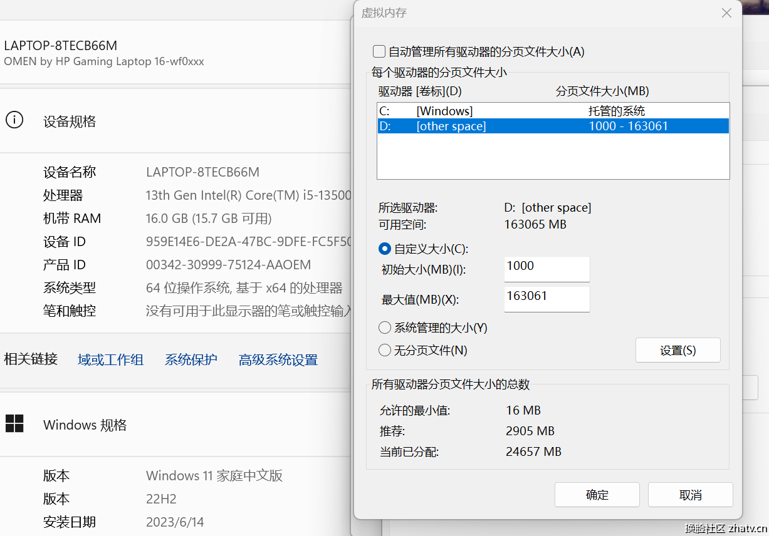Click the 设置(S) button
The image size is (769, 536).
pyautogui.click(x=678, y=350)
